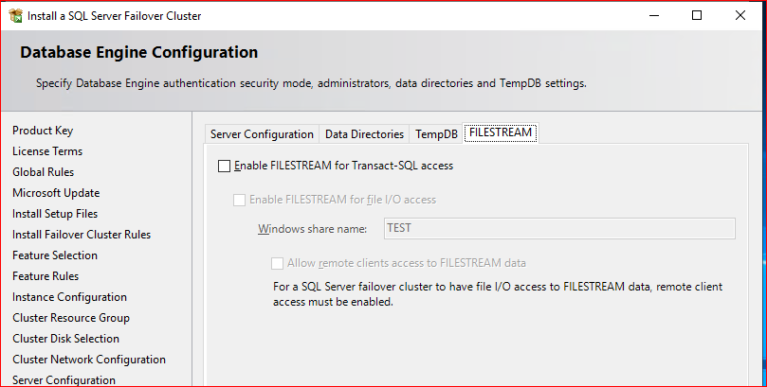Open Feature Selection in the sidebar
This screenshot has width=767, height=387.
[x=55, y=255]
